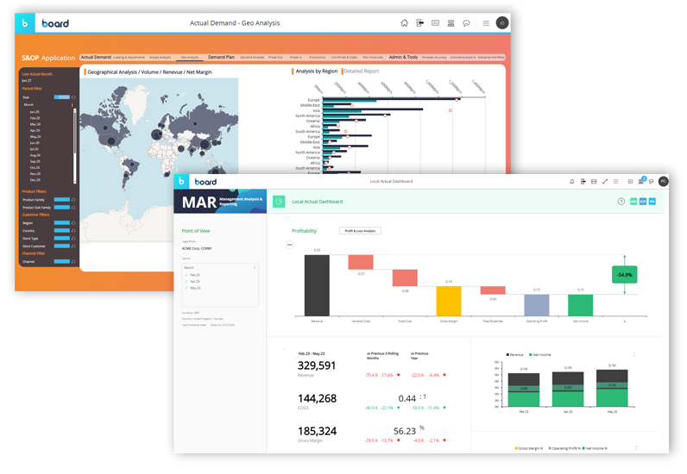Switch to the Detailed Report tab

pyautogui.click(x=362, y=72)
